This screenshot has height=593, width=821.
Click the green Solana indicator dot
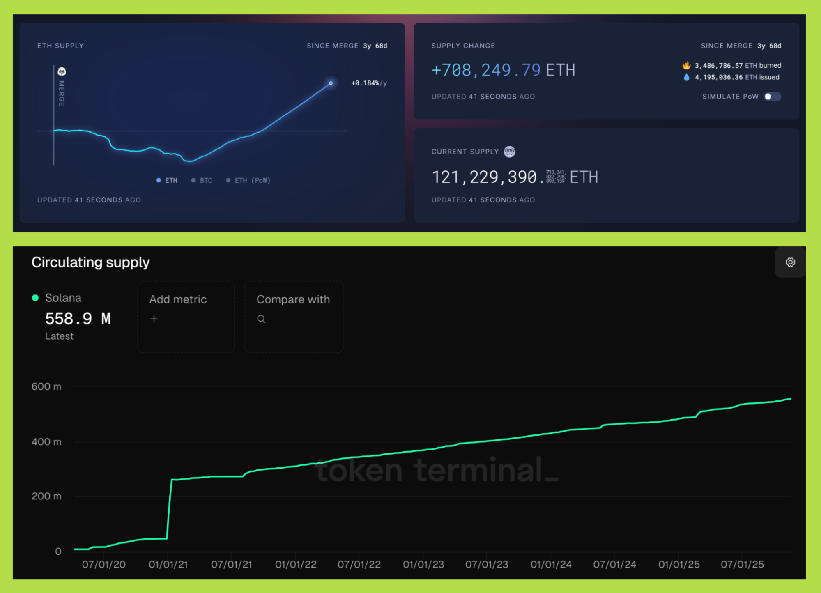(35, 297)
